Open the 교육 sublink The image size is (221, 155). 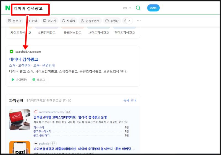(x=36, y=66)
